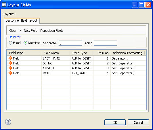Click the IRI logo in title bar

[4, 5]
